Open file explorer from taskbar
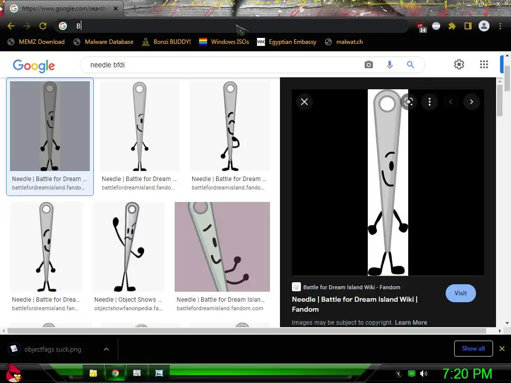Image resolution: width=511 pixels, height=383 pixels. pos(93,373)
